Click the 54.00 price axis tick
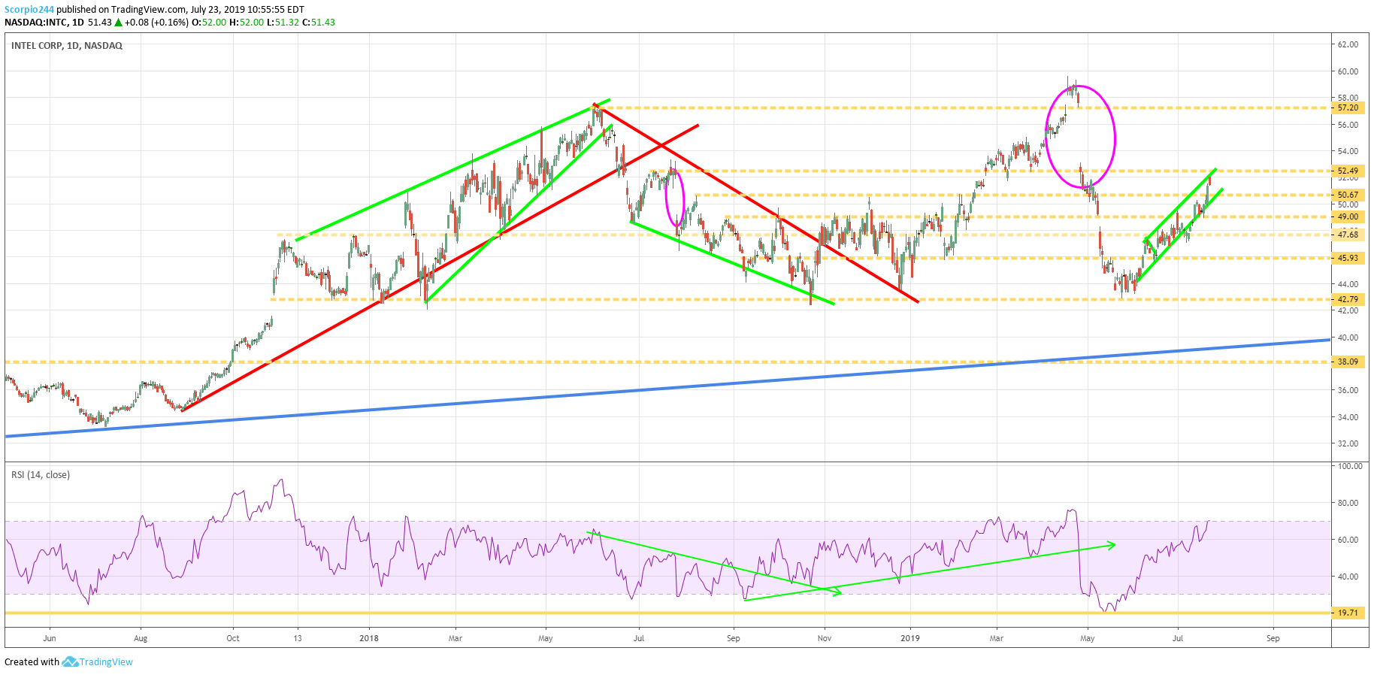 [x=1348, y=151]
